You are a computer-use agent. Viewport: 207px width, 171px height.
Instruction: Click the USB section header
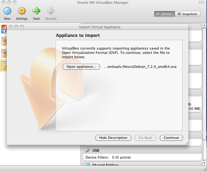tap(142, 150)
